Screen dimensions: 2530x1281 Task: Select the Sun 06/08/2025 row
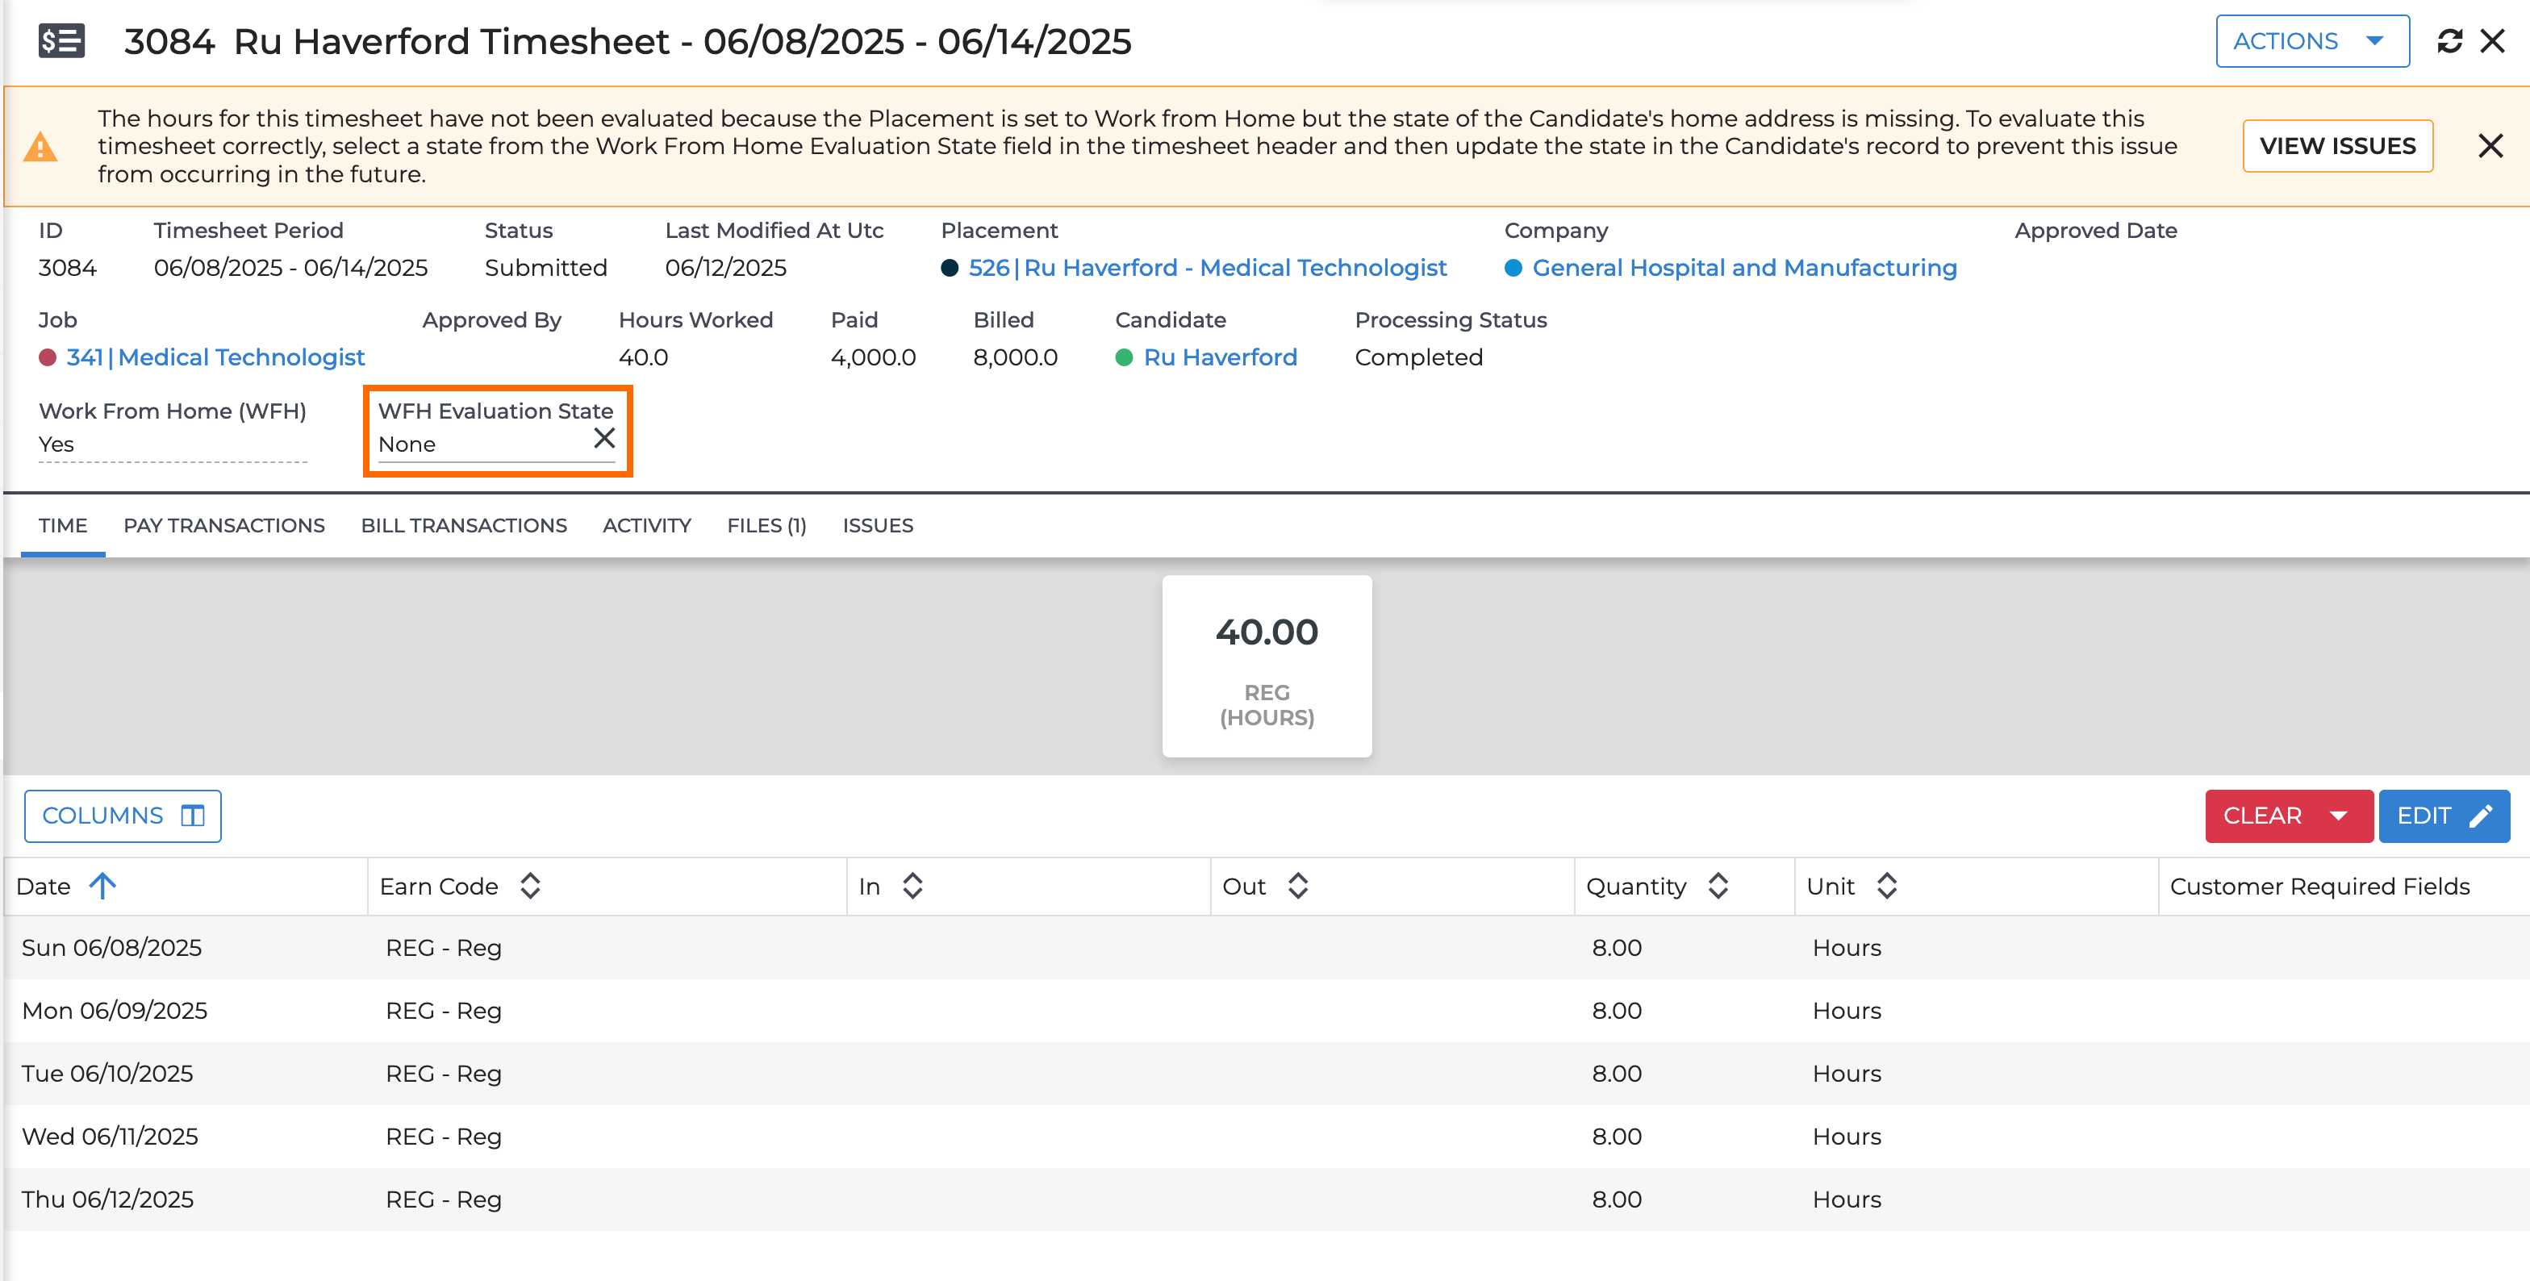click(x=1267, y=948)
